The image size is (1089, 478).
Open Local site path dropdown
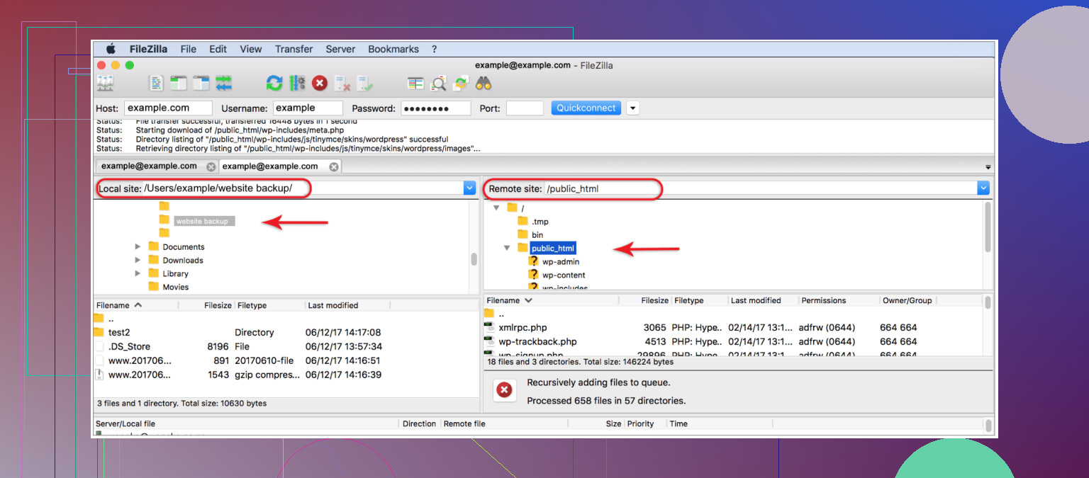coord(469,188)
